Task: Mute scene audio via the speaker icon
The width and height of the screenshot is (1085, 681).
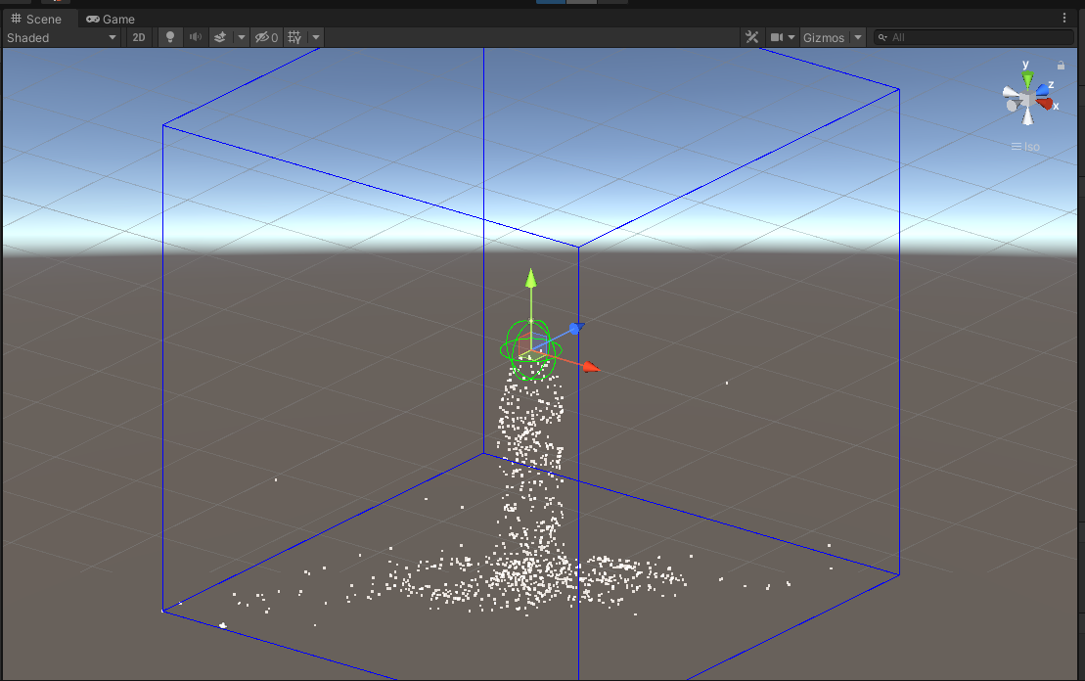Action: [x=194, y=37]
